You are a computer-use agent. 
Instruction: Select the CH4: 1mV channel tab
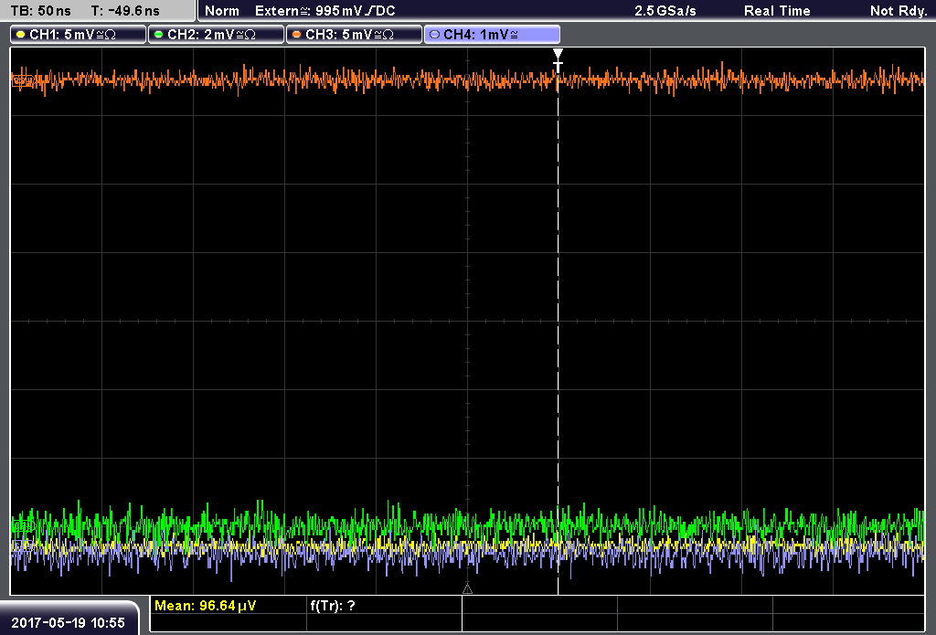[492, 35]
